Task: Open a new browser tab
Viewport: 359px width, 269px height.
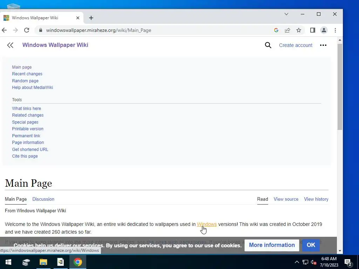Action: click(91, 18)
